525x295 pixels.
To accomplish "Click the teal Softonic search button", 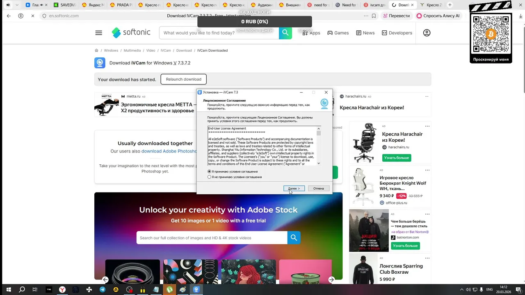I will click(x=285, y=33).
